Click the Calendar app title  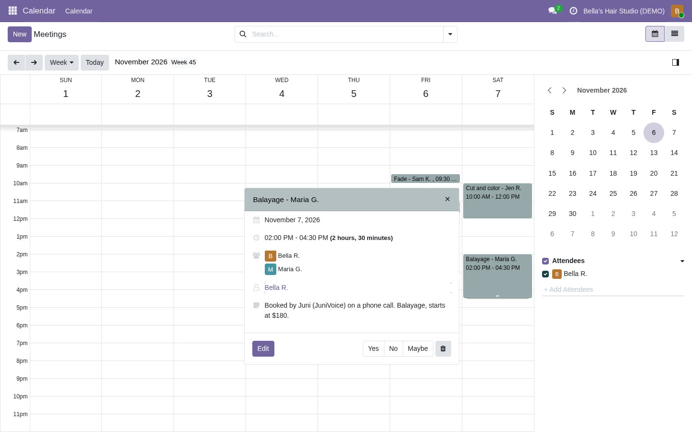(x=39, y=11)
